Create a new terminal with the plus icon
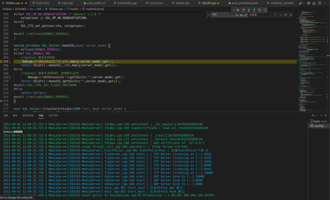The width and height of the screenshot is (330, 200). (x=313, y=115)
